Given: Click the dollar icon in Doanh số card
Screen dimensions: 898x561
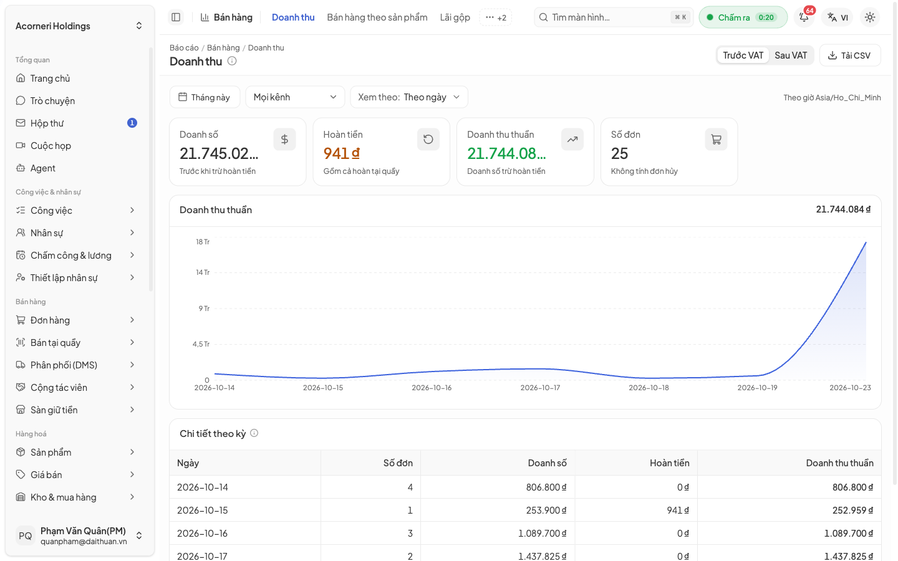Looking at the screenshot, I should pyautogui.click(x=284, y=140).
